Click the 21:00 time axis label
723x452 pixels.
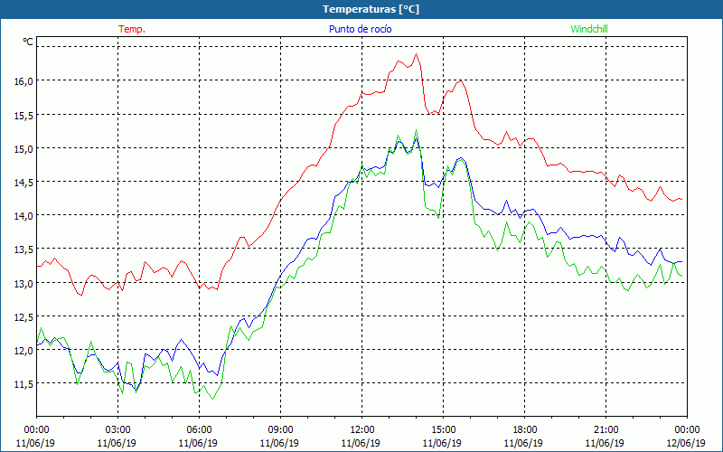606,429
